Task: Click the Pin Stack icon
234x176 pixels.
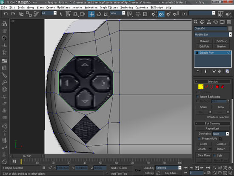Action: tap(198, 71)
